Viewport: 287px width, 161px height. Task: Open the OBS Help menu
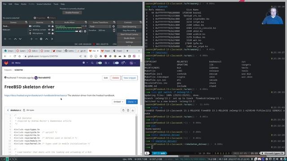[x=63, y=4]
